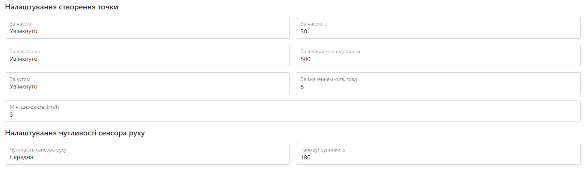The width and height of the screenshot is (586, 171).
Task: Click the value 30 in time interval field
Action: point(304,31)
